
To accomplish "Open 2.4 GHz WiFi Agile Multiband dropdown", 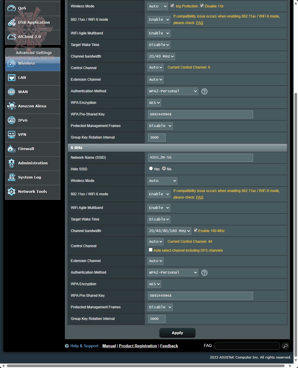I will [x=159, y=33].
